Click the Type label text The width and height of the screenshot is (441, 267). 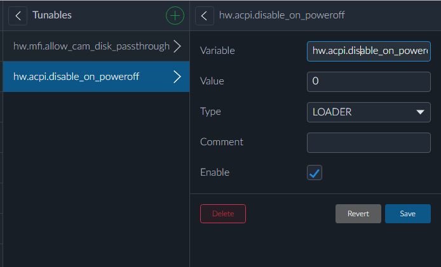click(x=210, y=111)
